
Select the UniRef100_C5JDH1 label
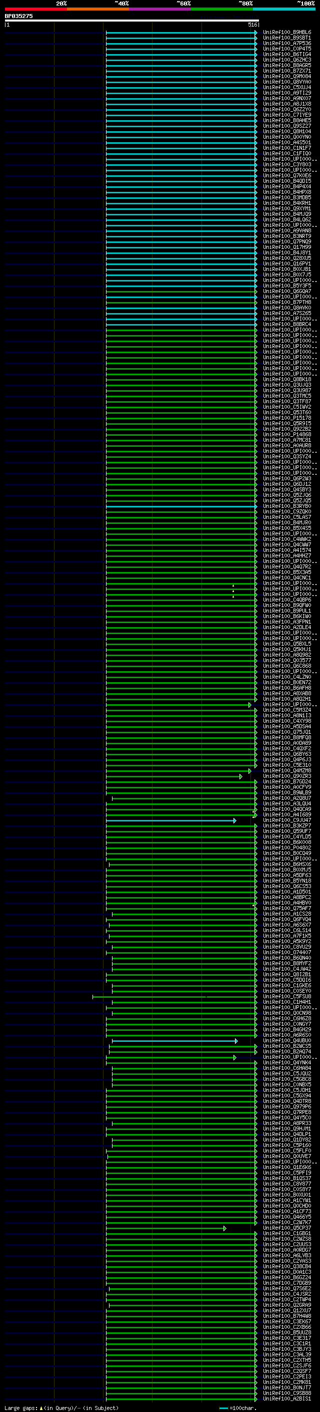click(287, 1090)
